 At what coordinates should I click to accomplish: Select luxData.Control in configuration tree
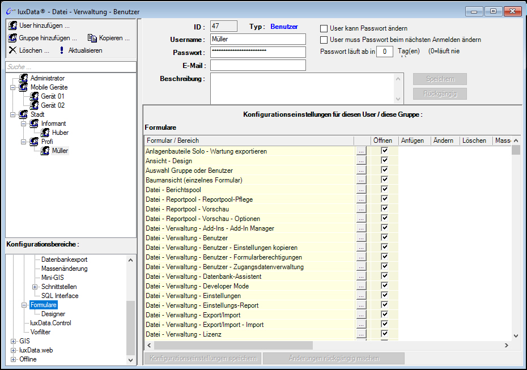coord(51,323)
